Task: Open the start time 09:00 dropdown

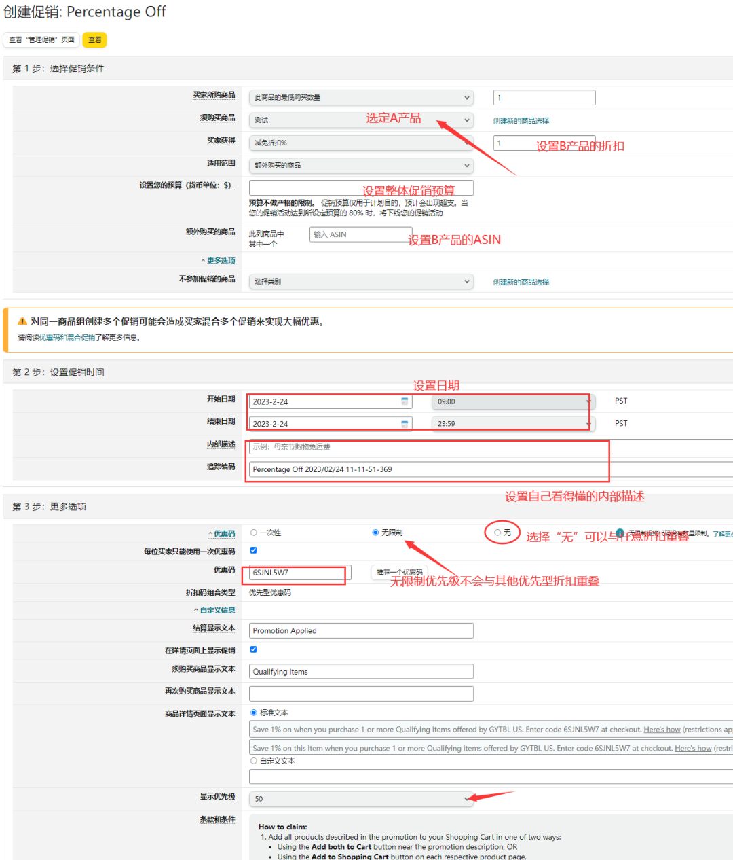Action: pyautogui.click(x=512, y=401)
